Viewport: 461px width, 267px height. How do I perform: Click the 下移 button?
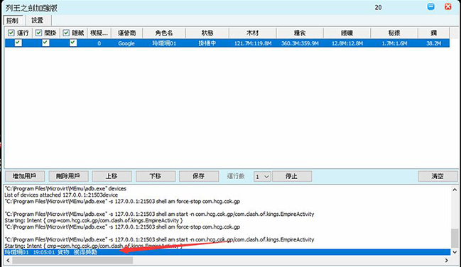pyautogui.click(x=156, y=176)
